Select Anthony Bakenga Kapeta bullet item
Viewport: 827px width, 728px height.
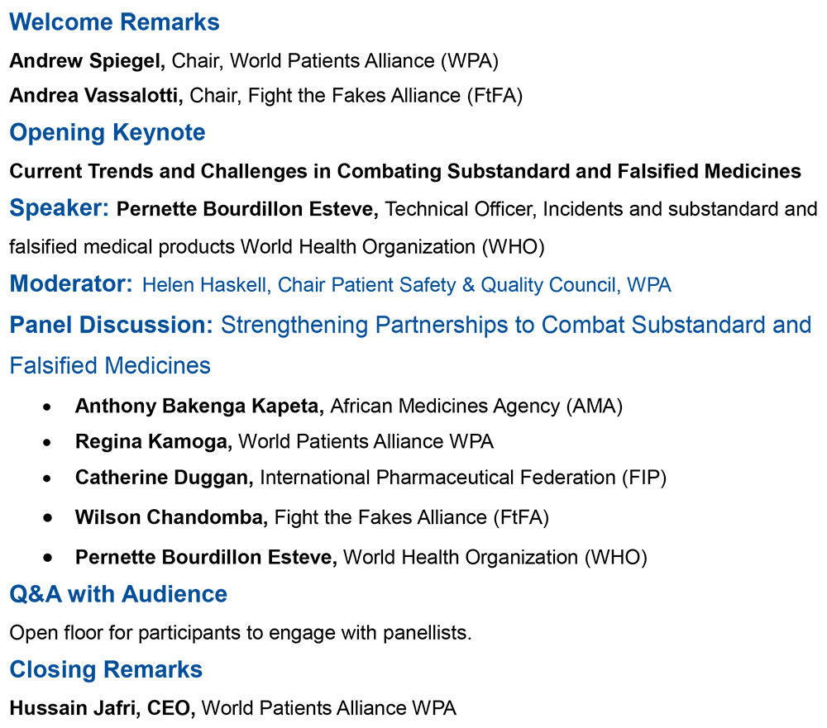click(x=349, y=407)
